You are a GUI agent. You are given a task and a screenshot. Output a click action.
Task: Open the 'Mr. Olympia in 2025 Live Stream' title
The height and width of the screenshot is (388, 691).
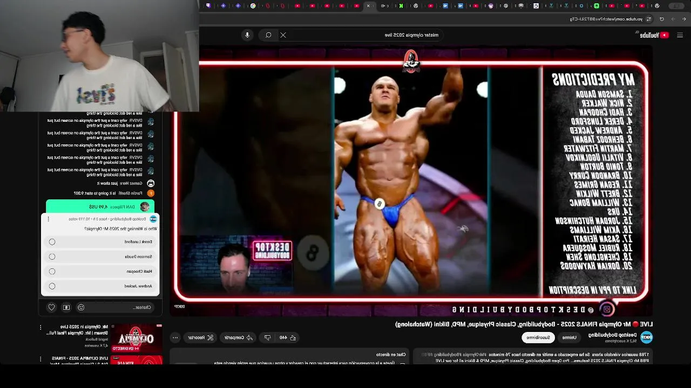point(77,330)
